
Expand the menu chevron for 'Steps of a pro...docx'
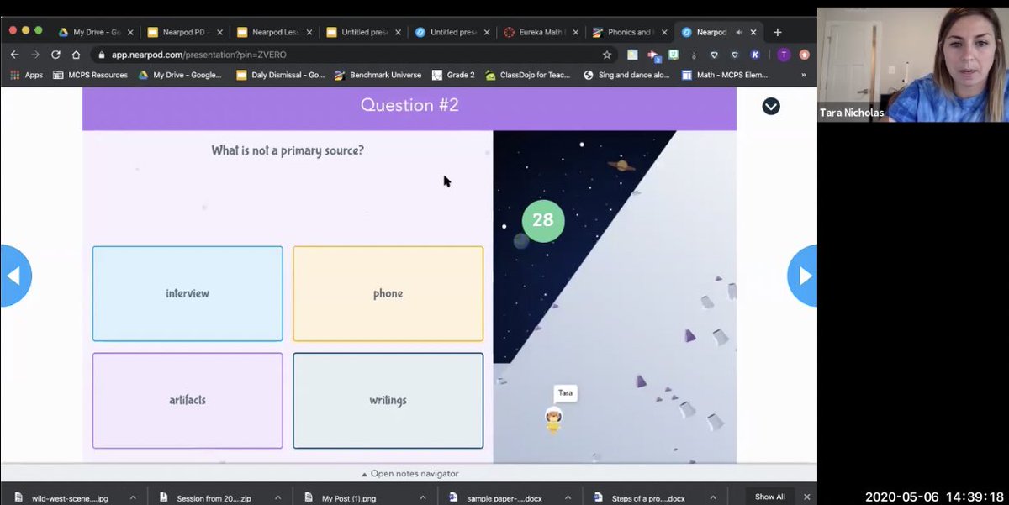713,497
